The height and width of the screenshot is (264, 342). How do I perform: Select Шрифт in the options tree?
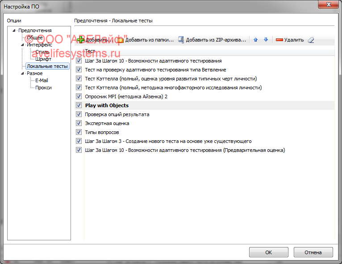click(x=43, y=59)
